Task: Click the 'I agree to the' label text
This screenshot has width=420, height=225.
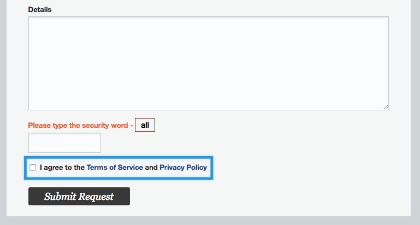Action: 62,168
